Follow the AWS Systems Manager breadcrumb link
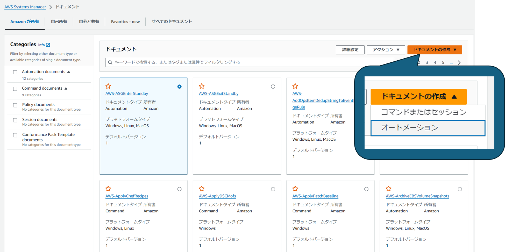 pyautogui.click(x=25, y=7)
